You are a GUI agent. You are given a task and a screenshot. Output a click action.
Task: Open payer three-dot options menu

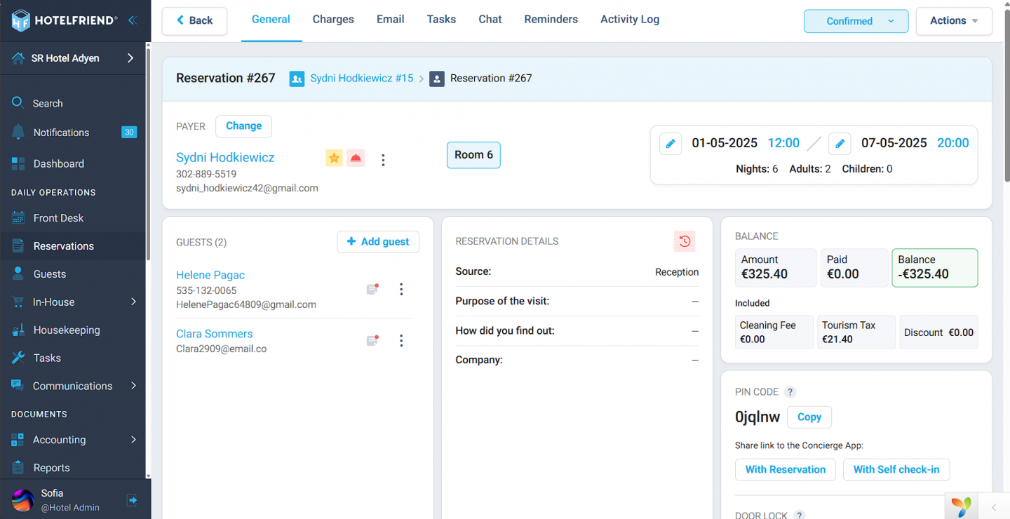(x=383, y=160)
